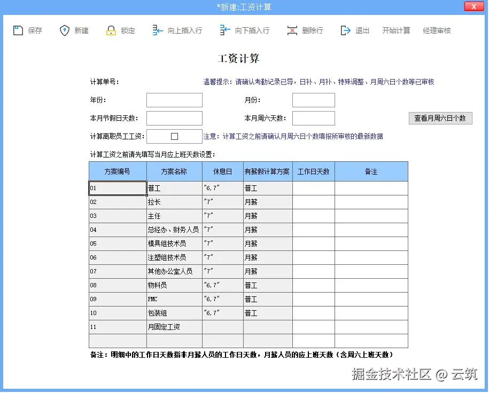Select the 普工 scheme name cell
This screenshot has width=489, height=393.
175,188
